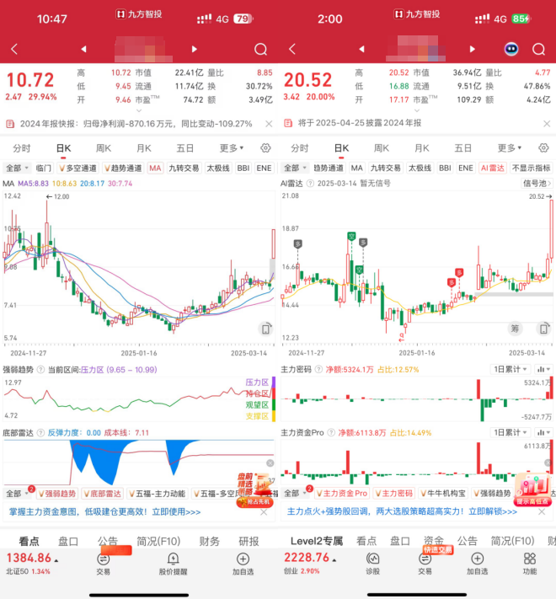
Task: Open 全部 indicator dropdown above left chart
Action: tap(18, 168)
